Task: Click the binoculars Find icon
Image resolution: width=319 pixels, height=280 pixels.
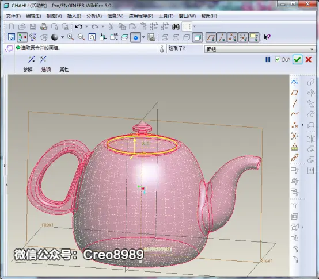Action: 176,26
